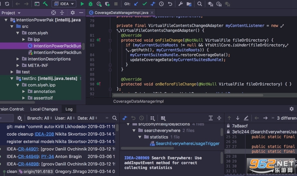This screenshot has height=176, width=297.
Task: Open the Project view dropdown
Action: click(x=11, y=13)
